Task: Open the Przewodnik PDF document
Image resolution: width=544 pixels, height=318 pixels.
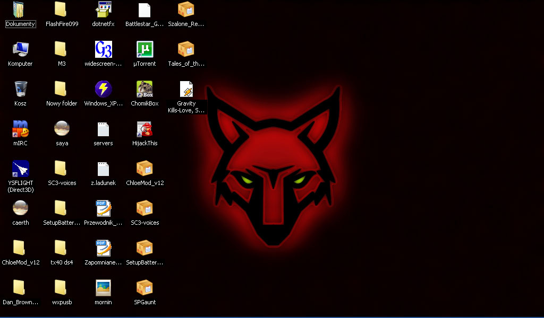Action: click(103, 208)
